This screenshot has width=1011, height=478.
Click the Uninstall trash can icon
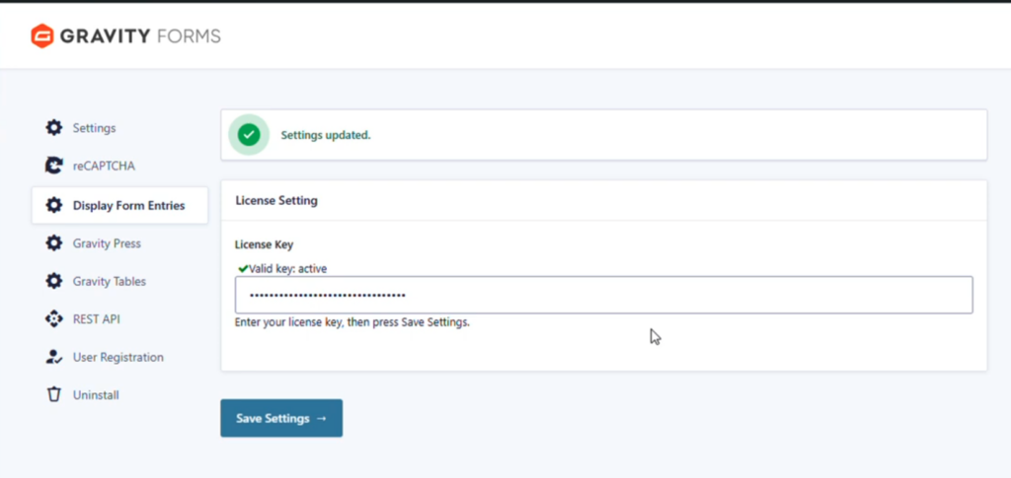click(54, 395)
